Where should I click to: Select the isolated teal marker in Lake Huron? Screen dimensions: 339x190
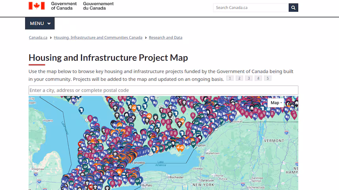coord(81,110)
